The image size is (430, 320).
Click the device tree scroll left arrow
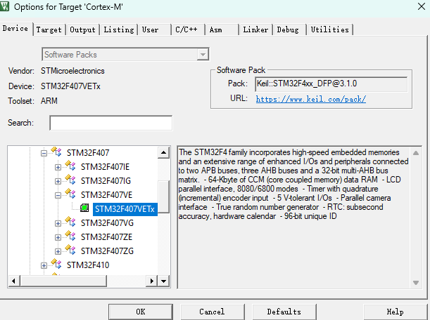click(x=14, y=281)
